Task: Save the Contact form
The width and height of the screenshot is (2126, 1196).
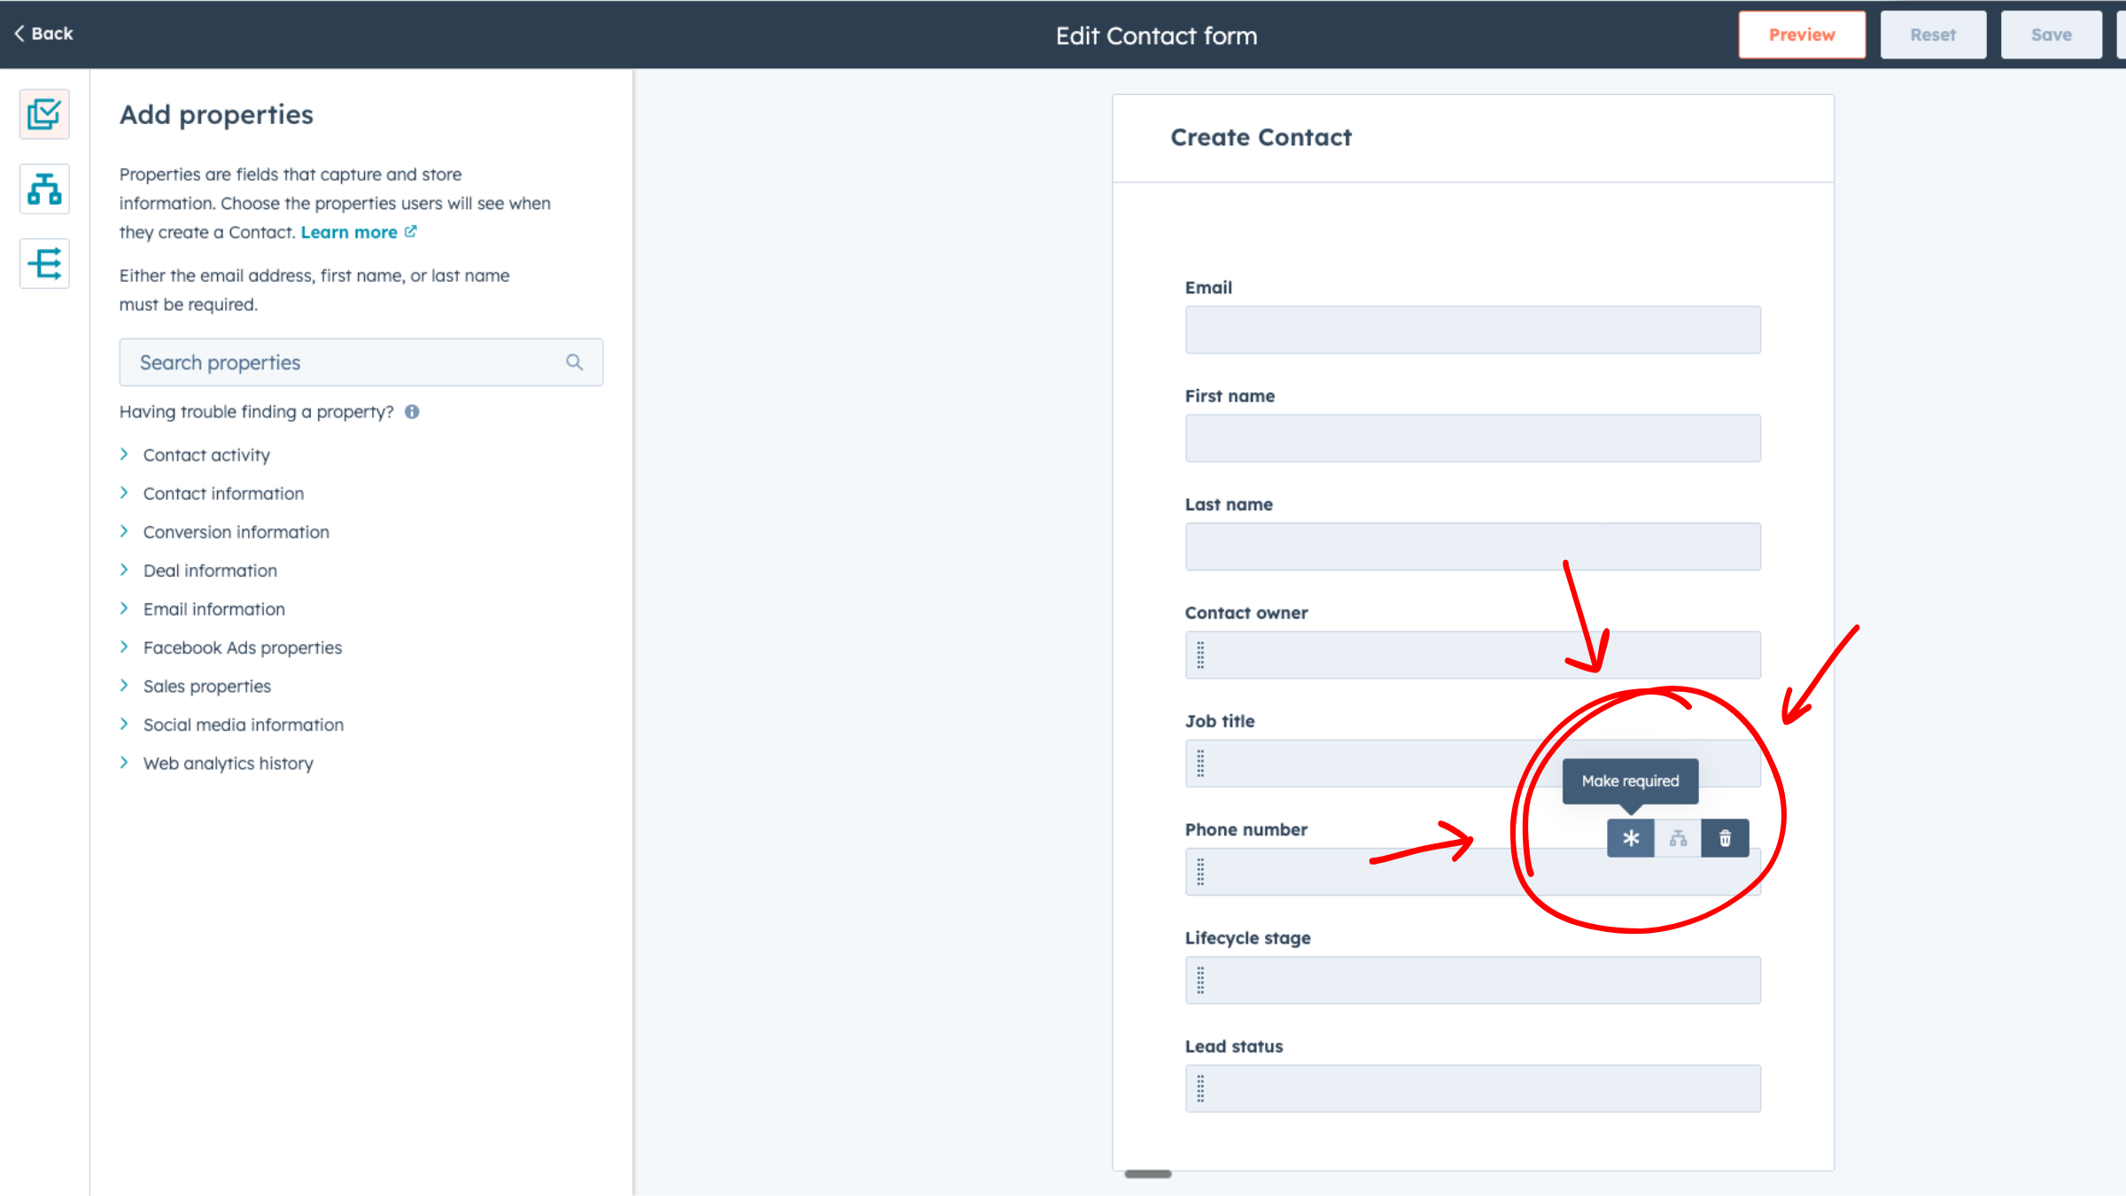Action: pos(2052,35)
